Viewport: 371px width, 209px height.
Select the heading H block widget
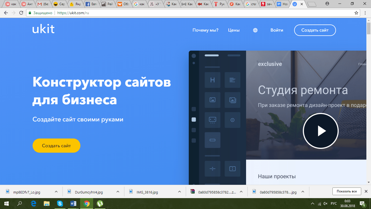click(x=212, y=80)
